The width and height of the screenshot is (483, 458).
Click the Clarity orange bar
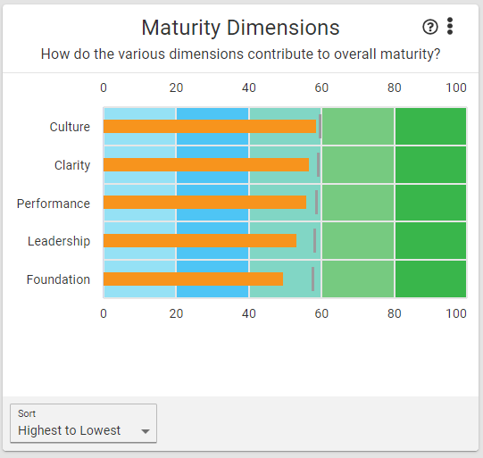click(x=206, y=165)
